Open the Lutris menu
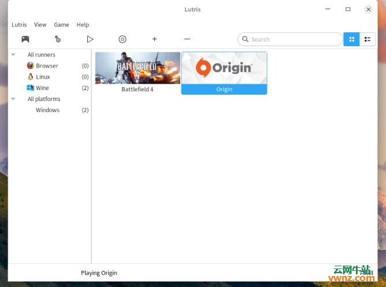386x287 pixels. pos(19,25)
